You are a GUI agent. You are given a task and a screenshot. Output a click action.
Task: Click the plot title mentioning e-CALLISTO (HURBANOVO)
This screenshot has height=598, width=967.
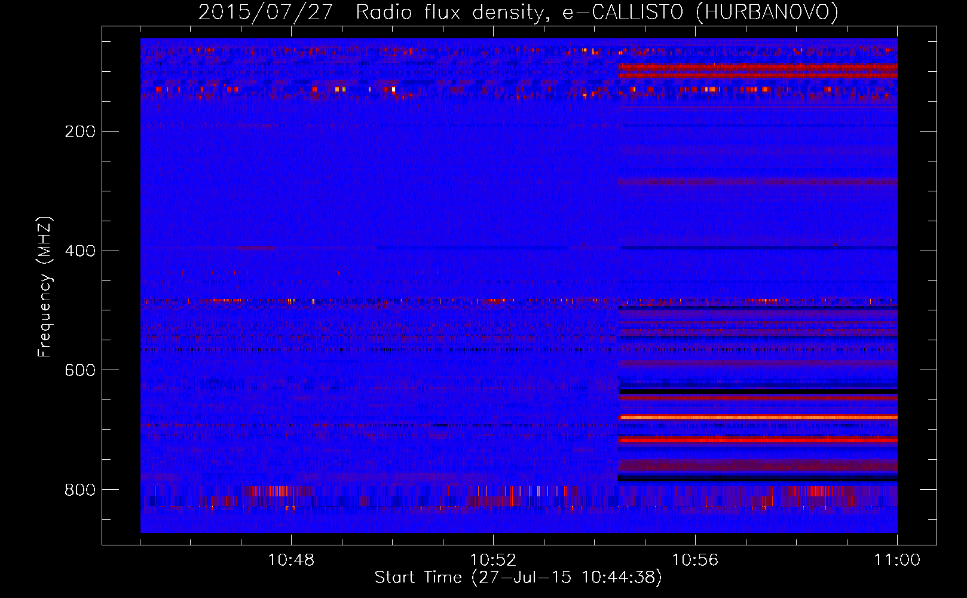[518, 13]
